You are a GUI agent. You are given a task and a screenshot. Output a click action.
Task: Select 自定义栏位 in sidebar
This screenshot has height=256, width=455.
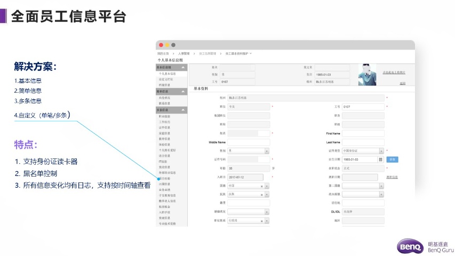click(x=166, y=79)
